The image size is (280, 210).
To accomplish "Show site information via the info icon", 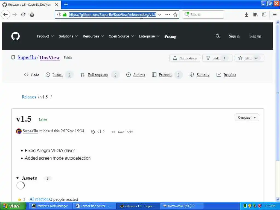I will [59, 14].
